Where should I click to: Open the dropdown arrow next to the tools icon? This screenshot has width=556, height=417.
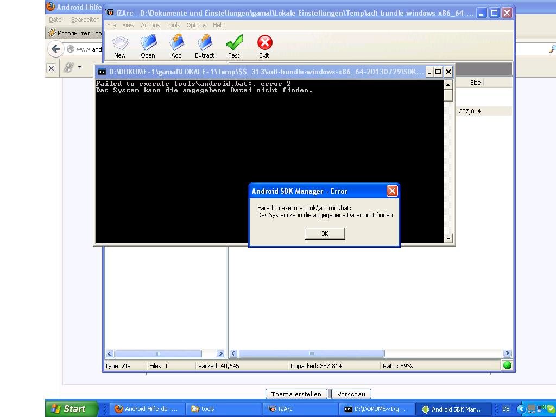tap(79, 67)
